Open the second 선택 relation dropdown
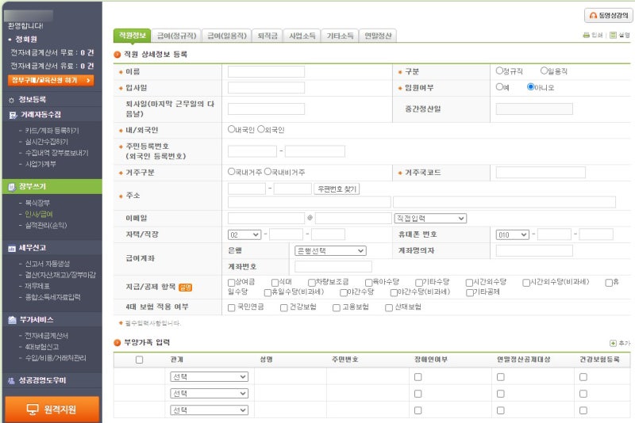 [x=209, y=394]
